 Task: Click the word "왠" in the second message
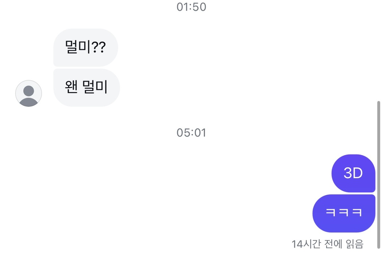tap(71, 87)
